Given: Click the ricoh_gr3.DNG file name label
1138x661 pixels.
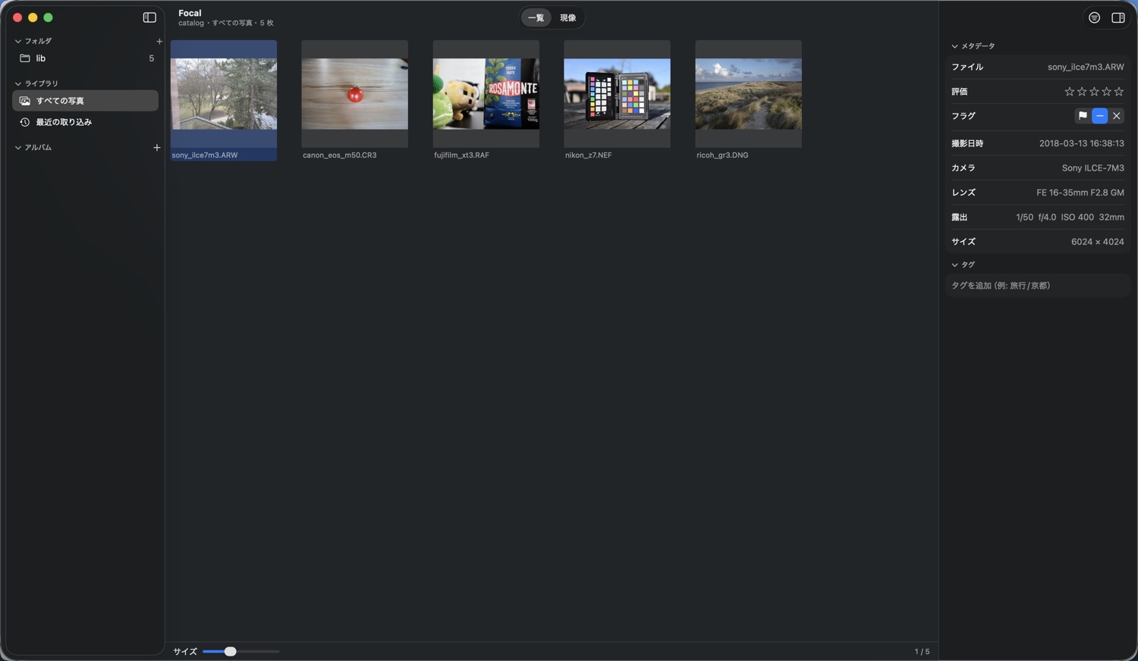Looking at the screenshot, I should click(x=722, y=155).
